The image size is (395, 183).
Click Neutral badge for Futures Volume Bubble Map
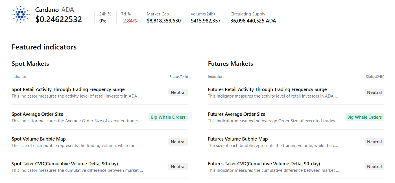[374, 142]
